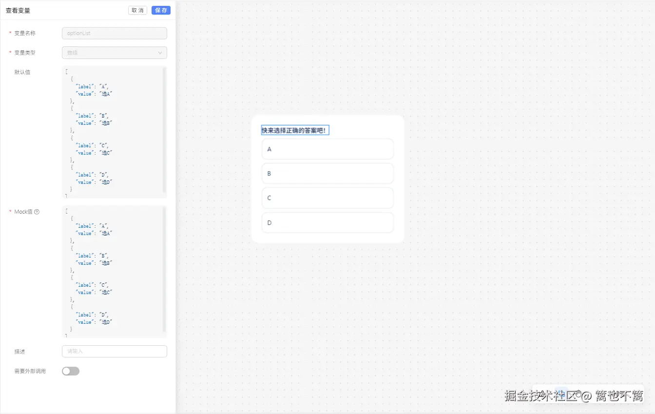Click the Mock值 label
The width and height of the screenshot is (655, 414).
pos(23,212)
